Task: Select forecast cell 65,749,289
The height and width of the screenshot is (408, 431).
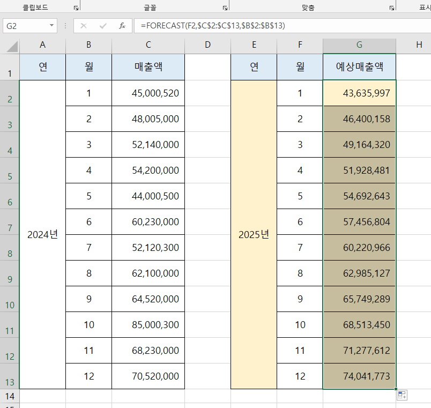Action: (x=360, y=299)
